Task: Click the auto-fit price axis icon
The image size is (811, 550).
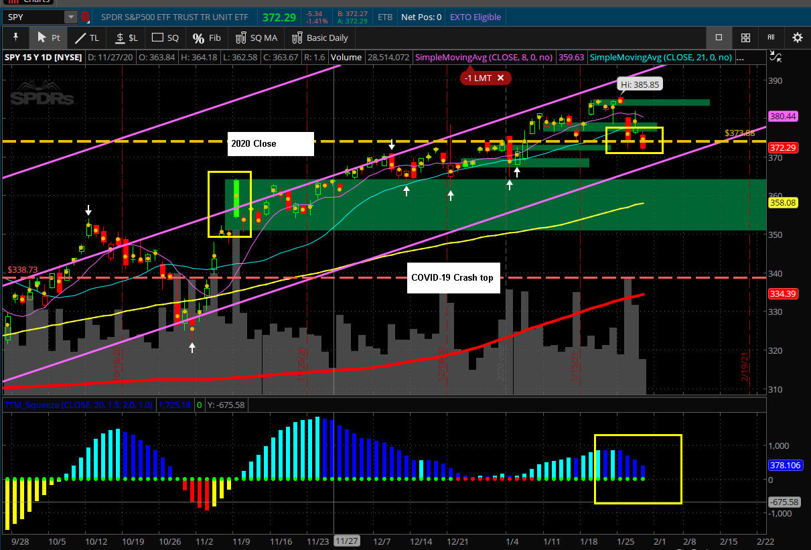Action: (x=774, y=58)
